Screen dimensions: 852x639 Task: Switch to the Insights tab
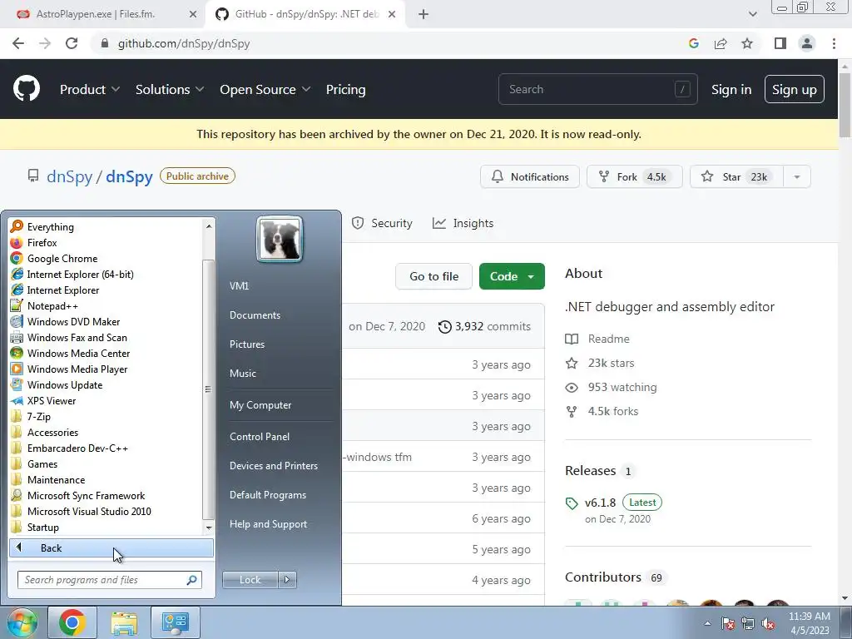[463, 223]
